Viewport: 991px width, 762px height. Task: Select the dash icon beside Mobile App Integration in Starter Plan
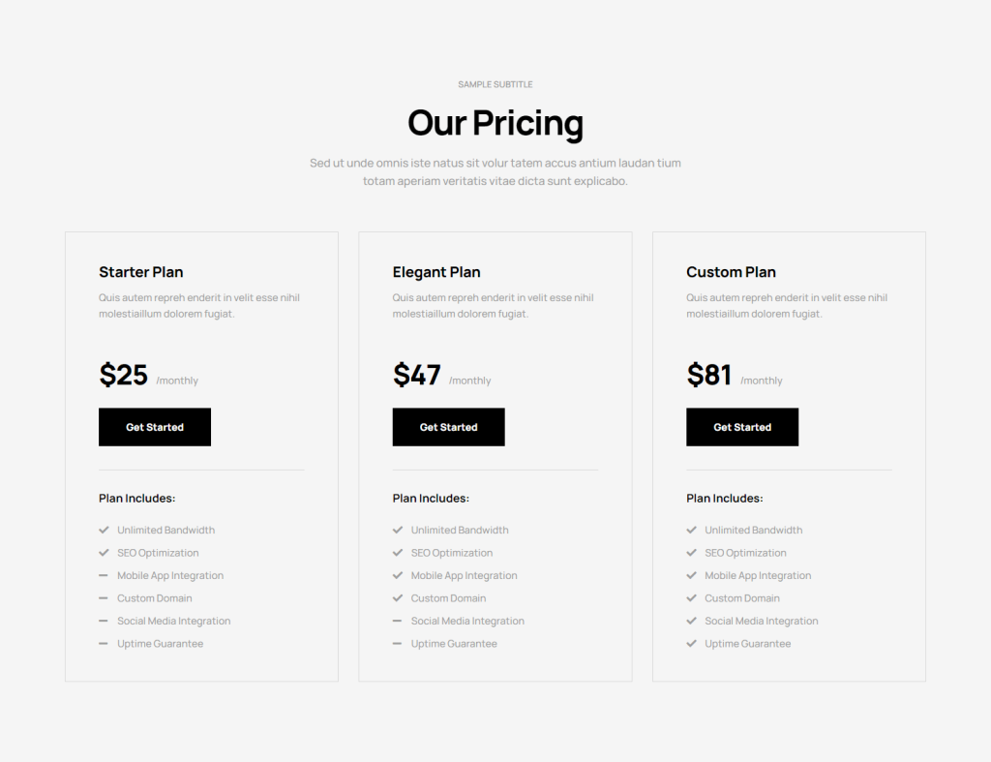pos(103,575)
